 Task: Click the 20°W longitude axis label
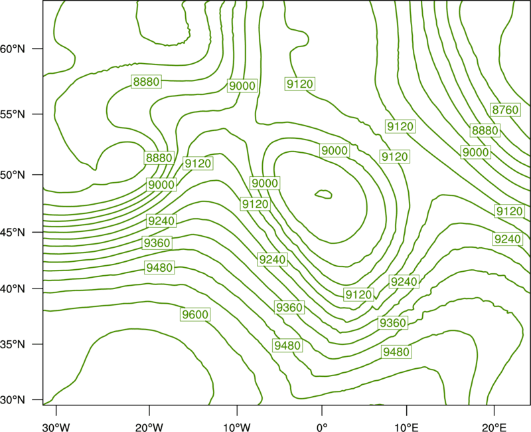coord(149,427)
